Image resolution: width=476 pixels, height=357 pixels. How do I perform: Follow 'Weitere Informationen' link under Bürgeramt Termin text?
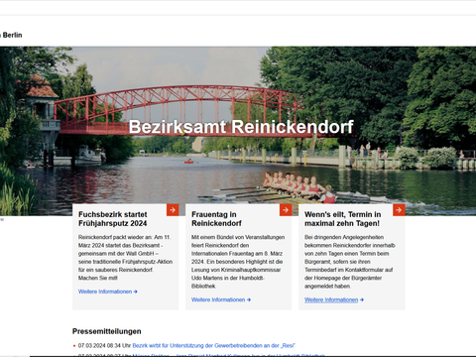[x=334, y=299]
